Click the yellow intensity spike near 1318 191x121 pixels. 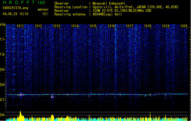click(150, 116)
